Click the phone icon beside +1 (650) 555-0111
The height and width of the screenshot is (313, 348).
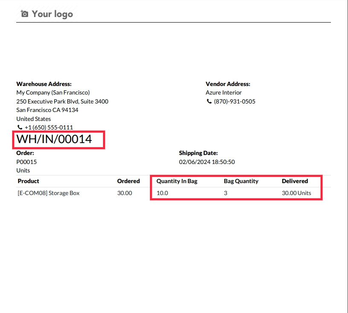20,127
